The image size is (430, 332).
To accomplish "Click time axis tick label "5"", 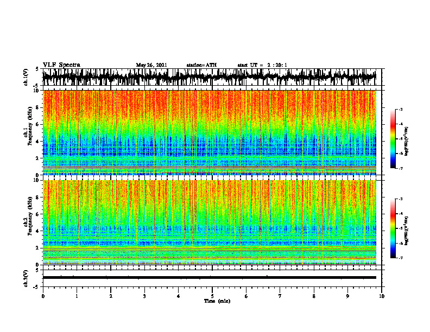I will point(212,296).
